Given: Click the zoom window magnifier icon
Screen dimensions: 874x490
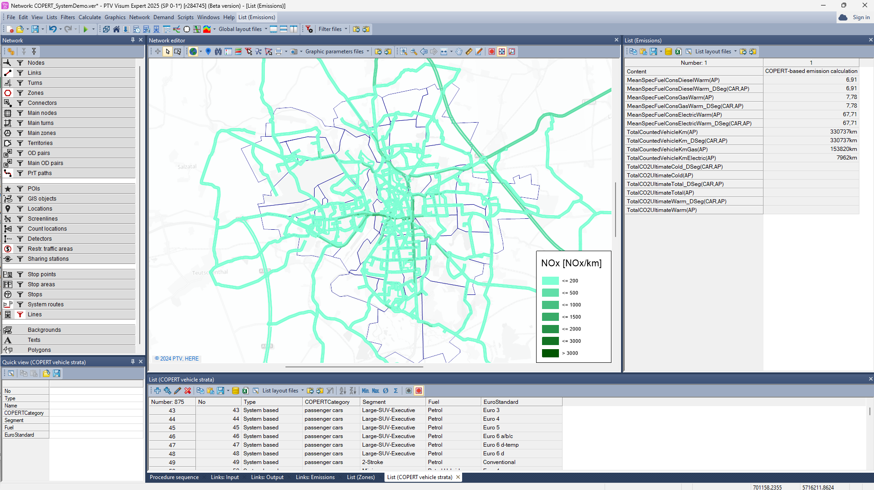Looking at the screenshot, I should 403,52.
